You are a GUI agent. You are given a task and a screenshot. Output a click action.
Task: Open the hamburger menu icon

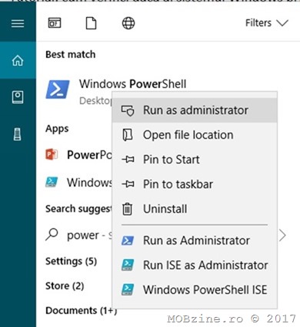pos(18,23)
